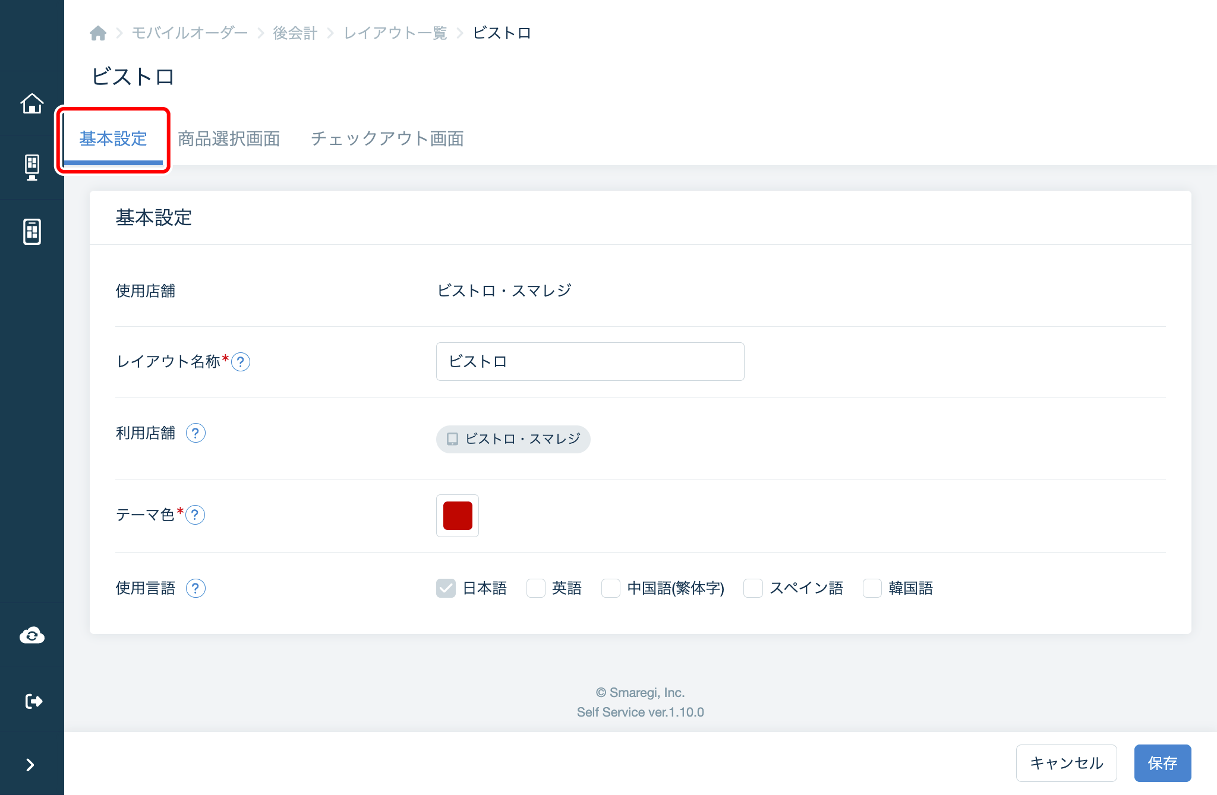Open the テーマ色 help tooltip

pyautogui.click(x=196, y=516)
